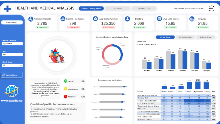
Task: Expand the Year dropdown
Action: [12, 54]
